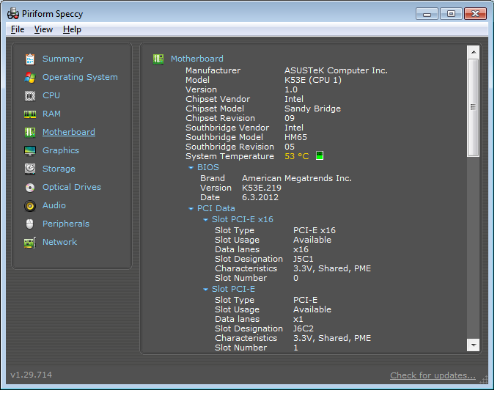500x393 pixels.
Task: Collapse the Slot PCI-E x16 entry
Action: pyautogui.click(x=205, y=219)
